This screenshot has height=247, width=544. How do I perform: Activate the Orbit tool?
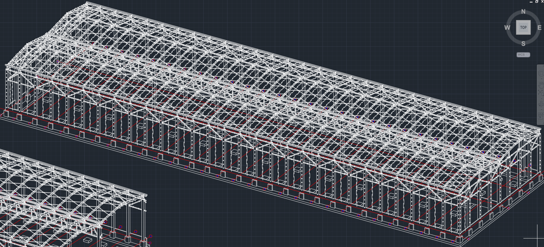(x=541, y=104)
